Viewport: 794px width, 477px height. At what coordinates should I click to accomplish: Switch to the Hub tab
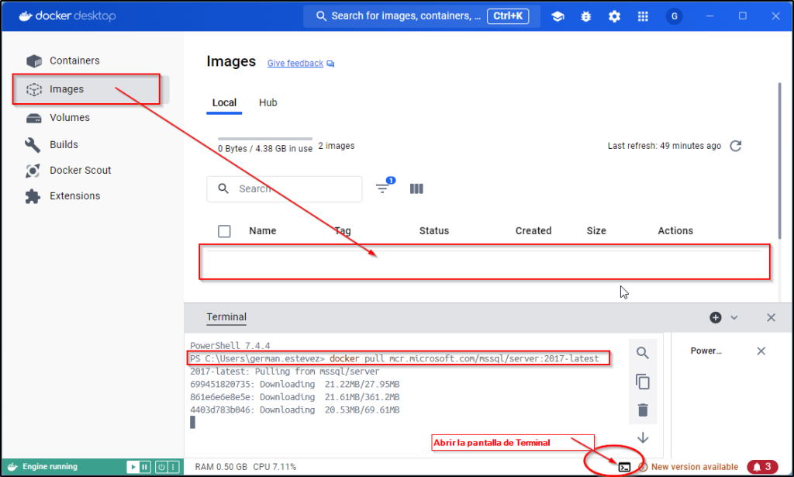tap(268, 102)
